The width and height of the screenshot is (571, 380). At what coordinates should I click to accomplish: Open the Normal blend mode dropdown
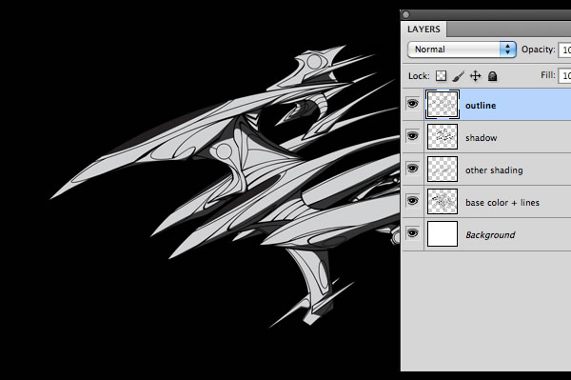pyautogui.click(x=462, y=50)
